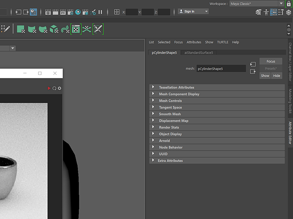Show the Modeling Toolkit icon
293x219 pixels.
[x=258, y=12]
